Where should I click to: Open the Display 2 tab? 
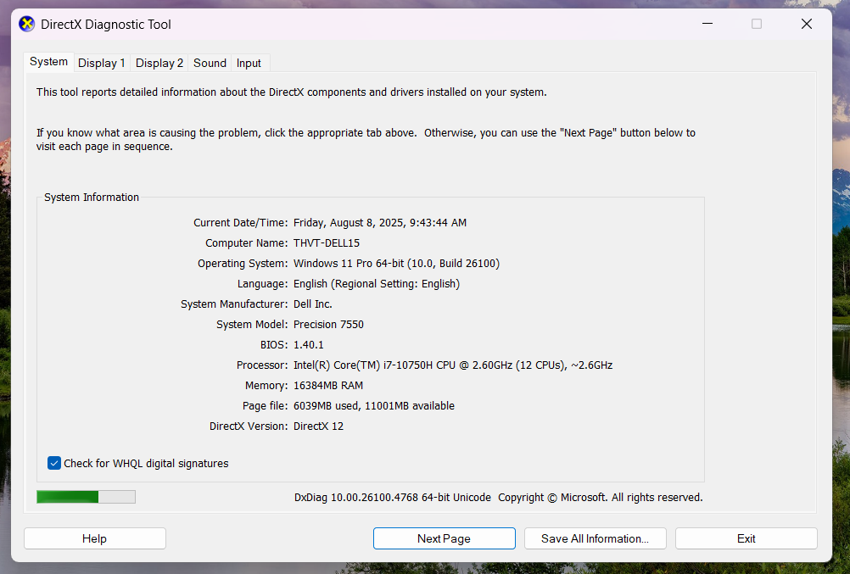click(159, 63)
